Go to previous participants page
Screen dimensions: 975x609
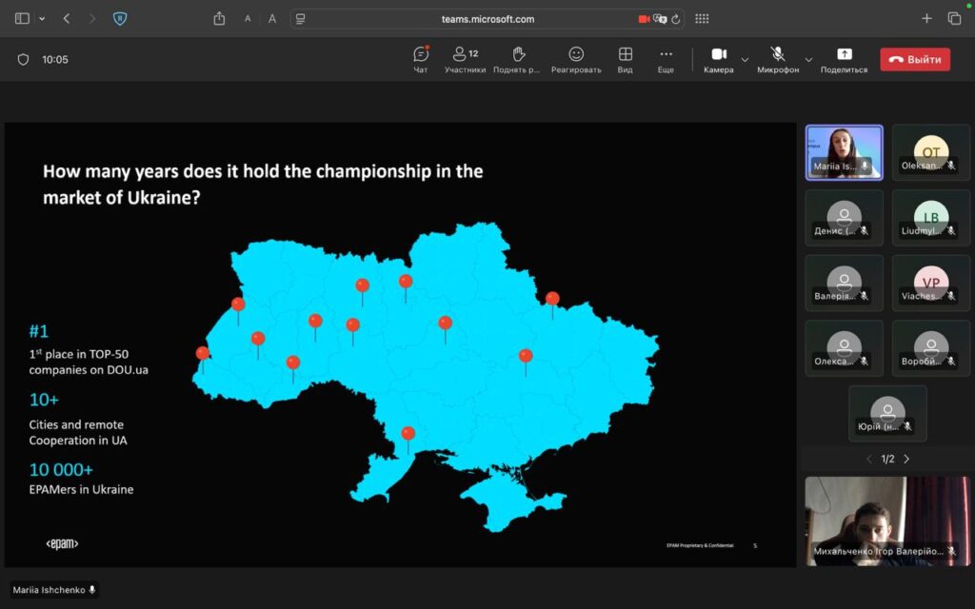[x=868, y=460]
